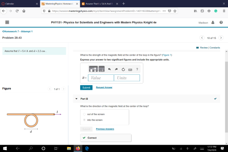Viewport: 228px width, 152px height.
Task: Show previous figure arrow
Action: pyautogui.click(x=50, y=89)
